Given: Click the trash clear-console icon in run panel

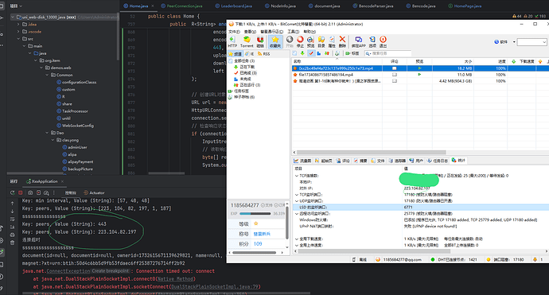Looking at the screenshot, I should 12,243.
